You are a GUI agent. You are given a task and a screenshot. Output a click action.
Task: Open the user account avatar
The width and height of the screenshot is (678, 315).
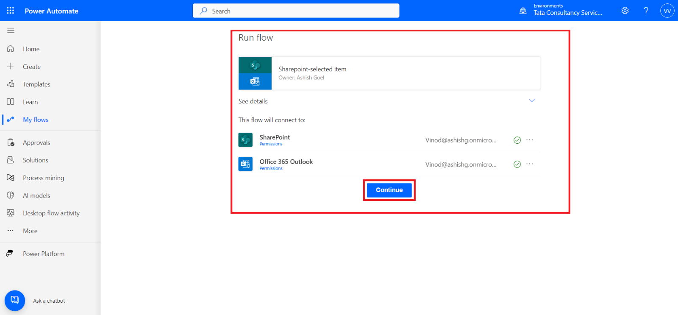coord(667,11)
